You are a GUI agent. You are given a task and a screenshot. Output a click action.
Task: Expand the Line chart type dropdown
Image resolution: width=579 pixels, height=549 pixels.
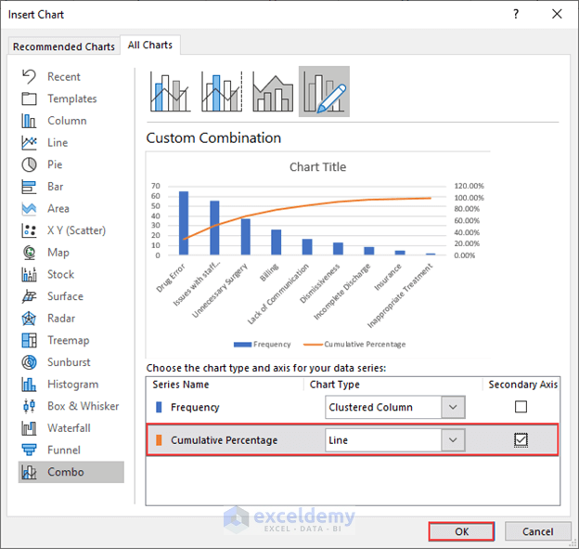453,440
